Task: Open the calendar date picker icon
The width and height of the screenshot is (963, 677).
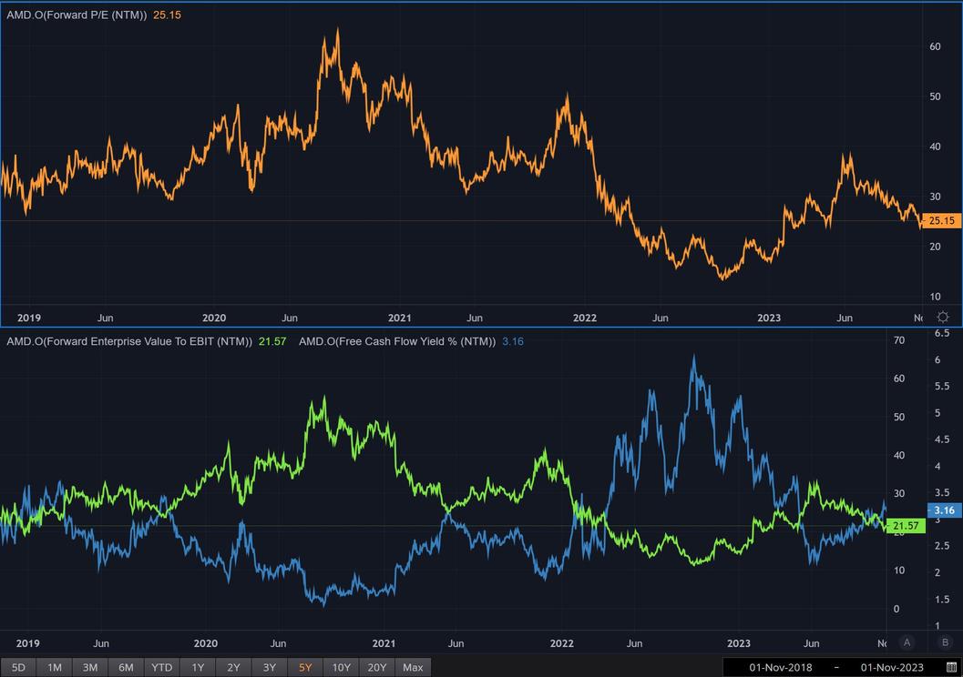Action: coord(951,667)
